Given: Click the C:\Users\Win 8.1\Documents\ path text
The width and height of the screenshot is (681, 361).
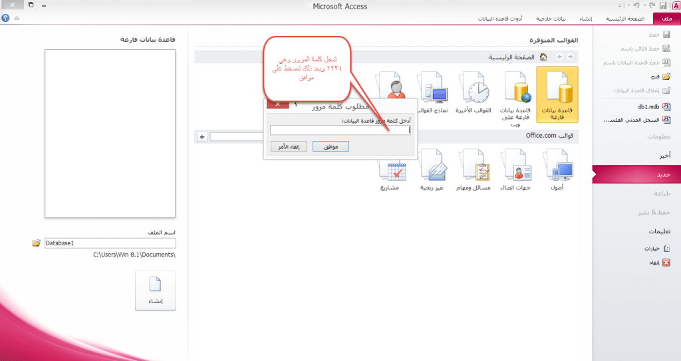Looking at the screenshot, I should click(x=134, y=255).
